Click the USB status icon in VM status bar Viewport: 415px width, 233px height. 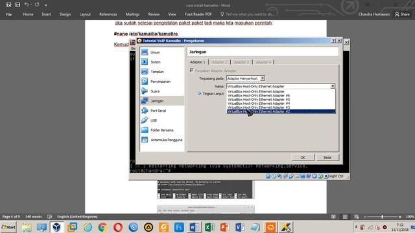[291, 176]
